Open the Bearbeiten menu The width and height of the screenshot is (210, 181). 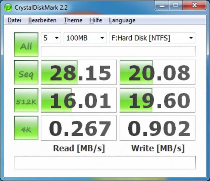pos(42,20)
